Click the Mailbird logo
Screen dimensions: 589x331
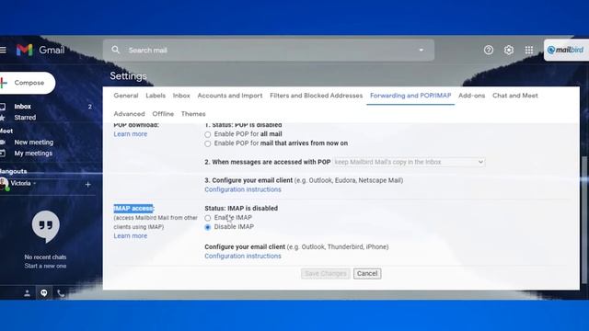pyautogui.click(x=566, y=50)
